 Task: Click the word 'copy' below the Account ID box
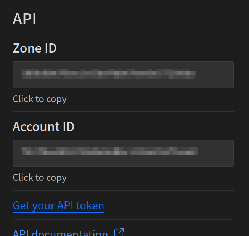(x=56, y=178)
